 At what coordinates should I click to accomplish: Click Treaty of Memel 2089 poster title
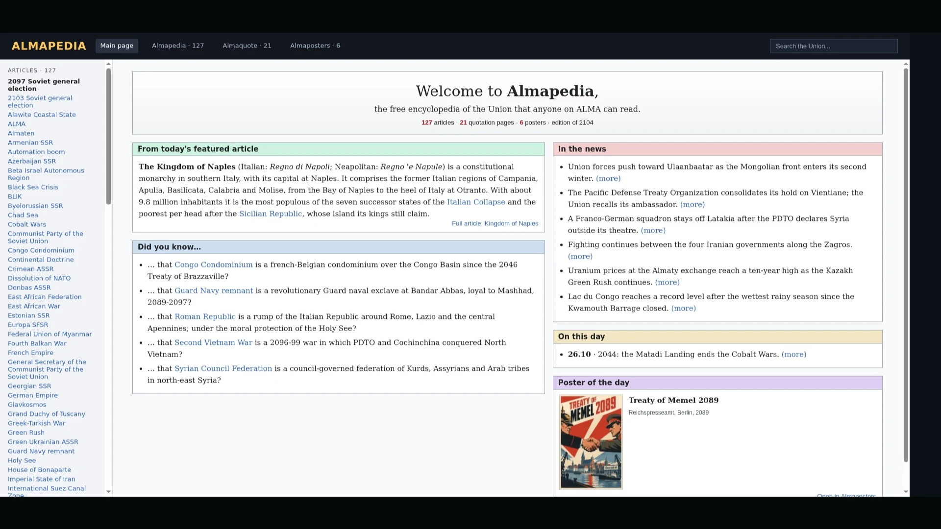click(673, 401)
